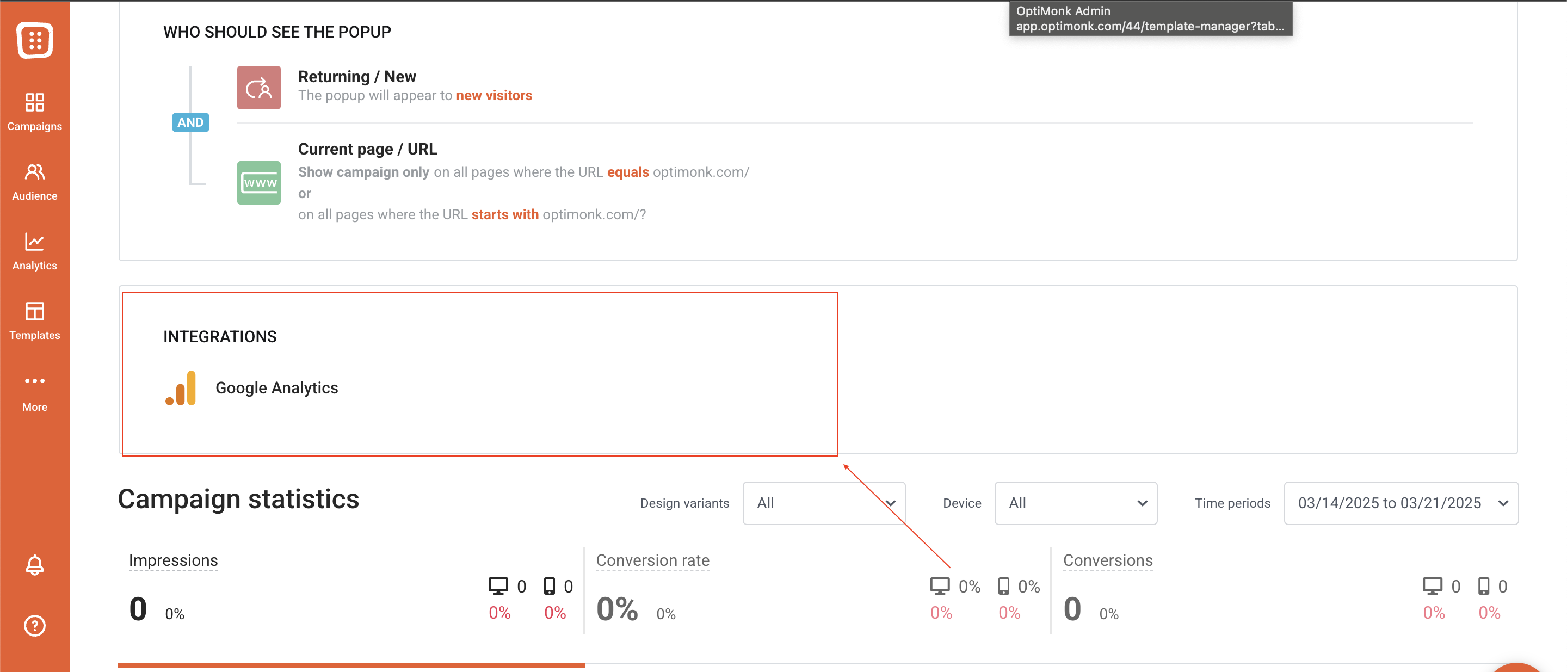The image size is (1567, 672).
Task: Click the desktop icon under Impressions
Action: point(498,586)
